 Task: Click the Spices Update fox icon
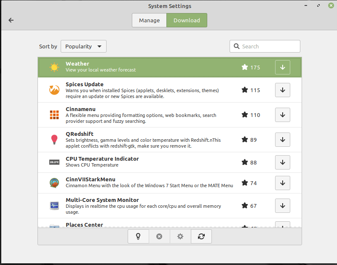(x=54, y=90)
